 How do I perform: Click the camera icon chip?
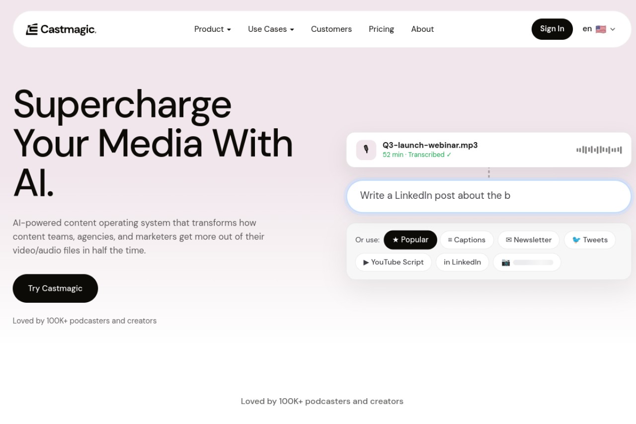click(x=527, y=262)
